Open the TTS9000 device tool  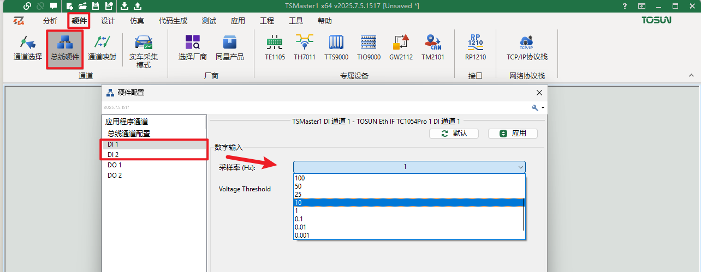pyautogui.click(x=336, y=48)
